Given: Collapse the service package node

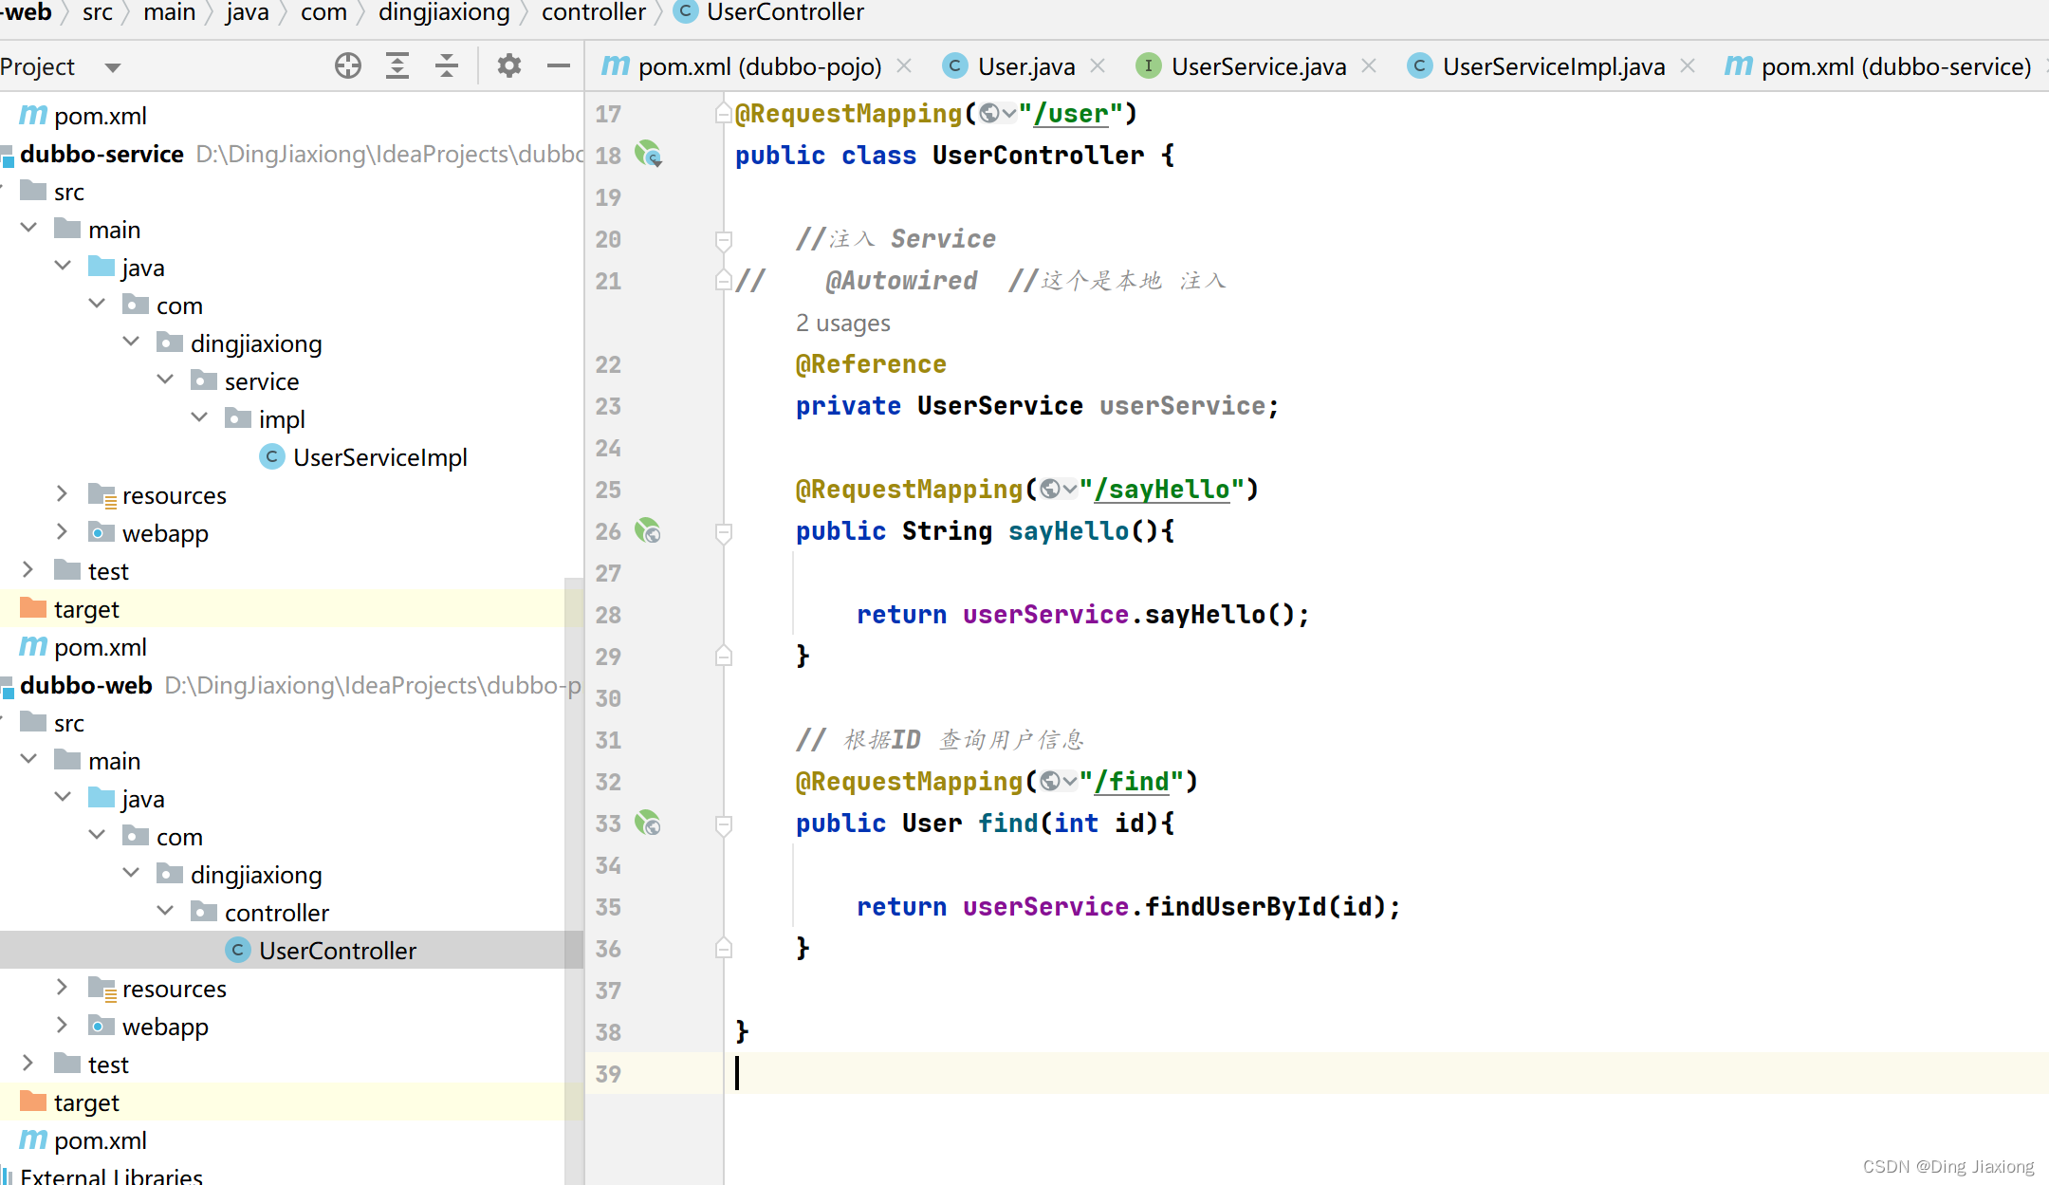Looking at the screenshot, I should pos(165,380).
